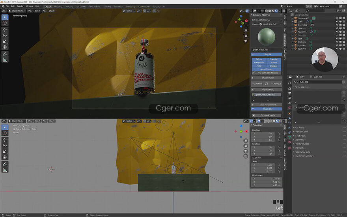347x217 pixels.
Task: Click the Remove material button
Action: 276,84
